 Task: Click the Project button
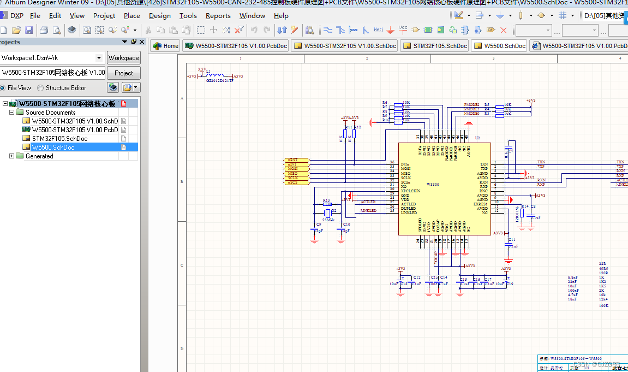(x=123, y=73)
